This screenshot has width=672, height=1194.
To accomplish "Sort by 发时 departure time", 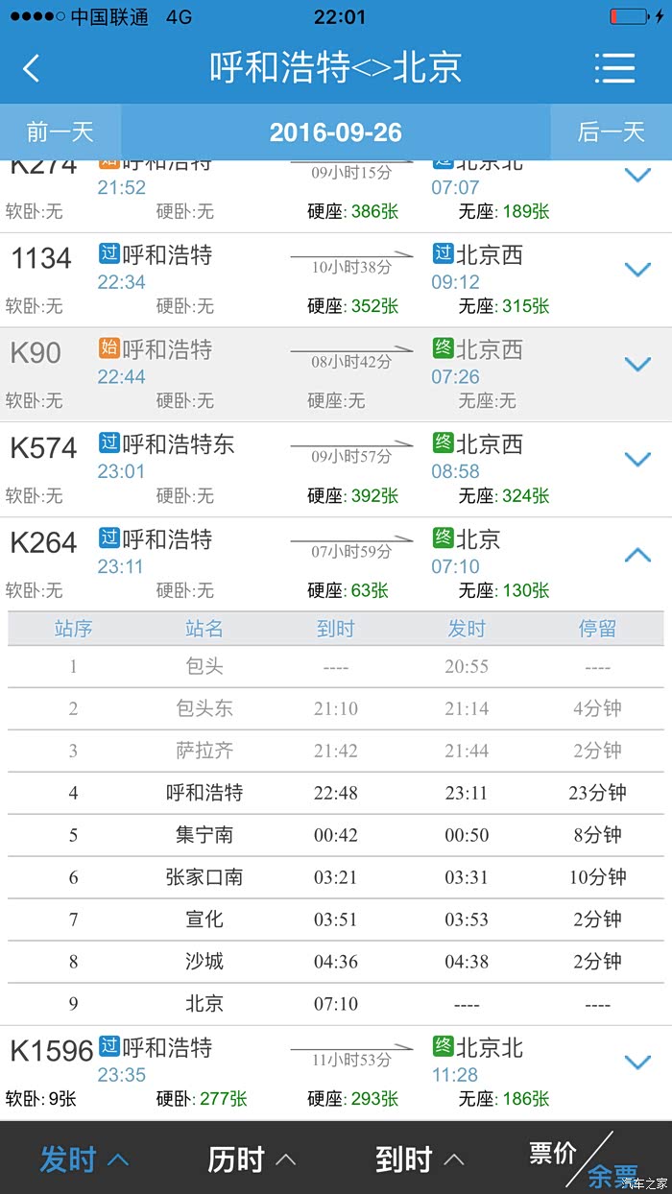I will (x=84, y=1159).
